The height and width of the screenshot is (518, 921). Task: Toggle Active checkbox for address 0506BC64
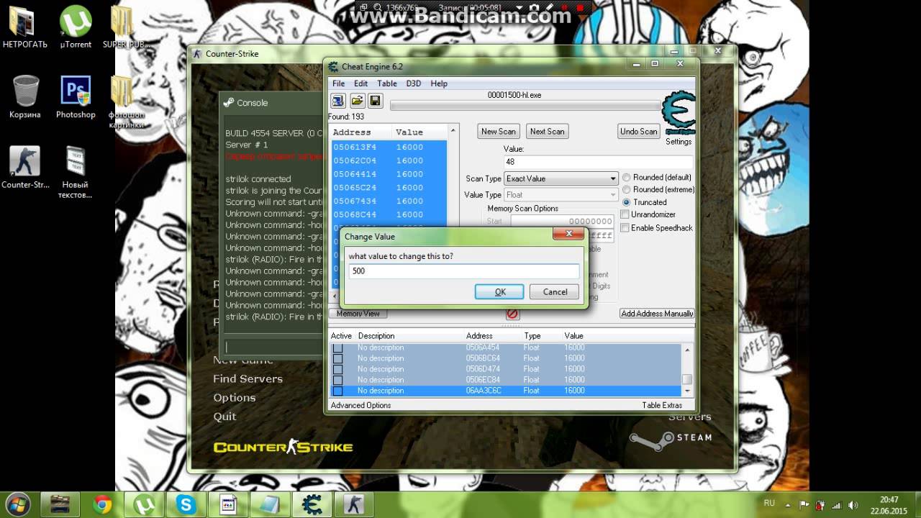337,358
